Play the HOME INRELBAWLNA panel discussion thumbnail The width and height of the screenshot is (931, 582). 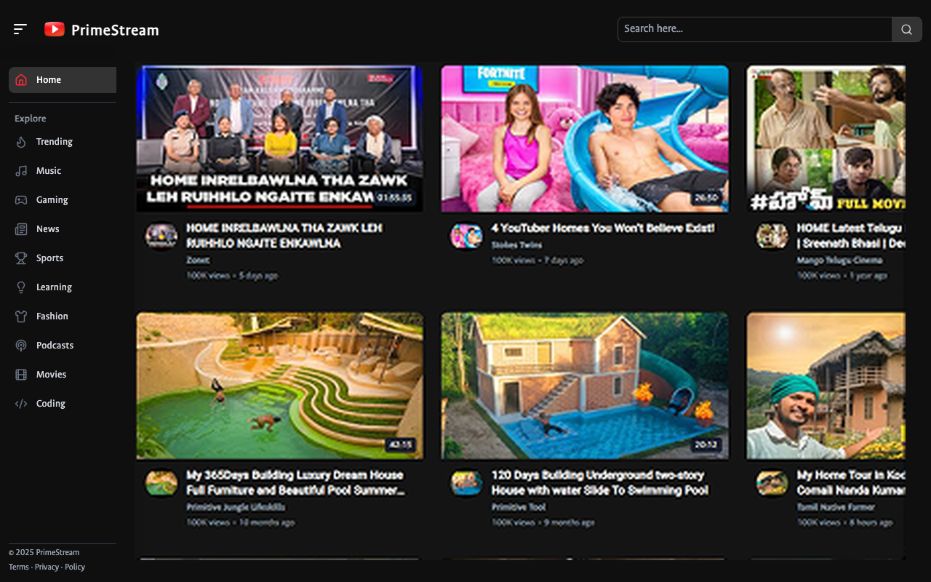click(x=279, y=139)
